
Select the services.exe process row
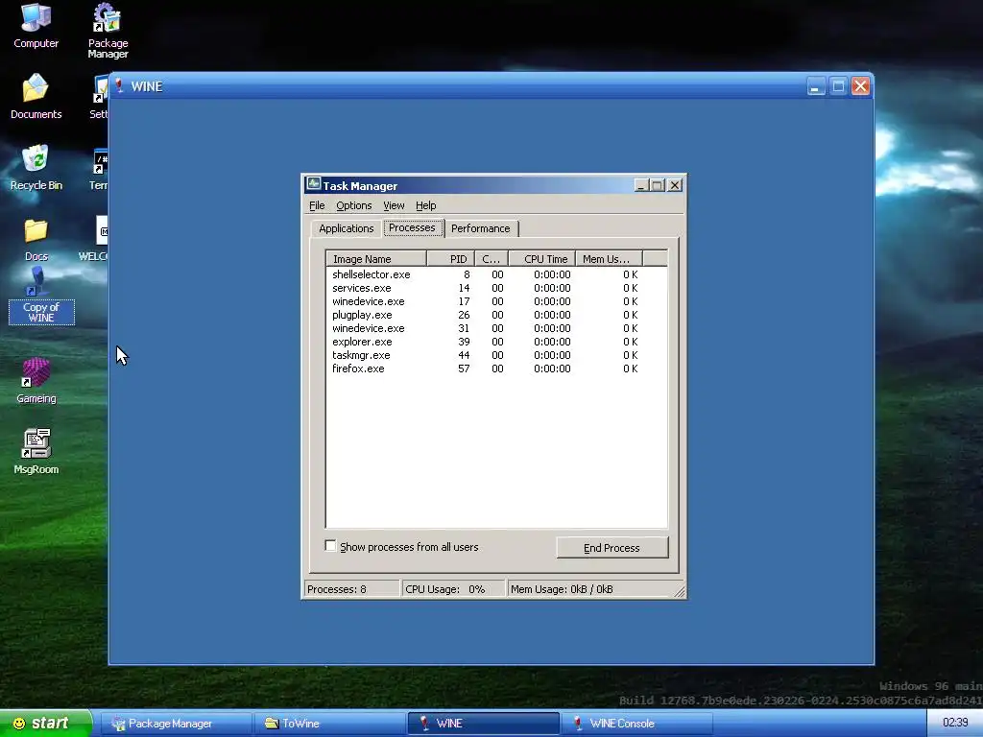point(496,288)
